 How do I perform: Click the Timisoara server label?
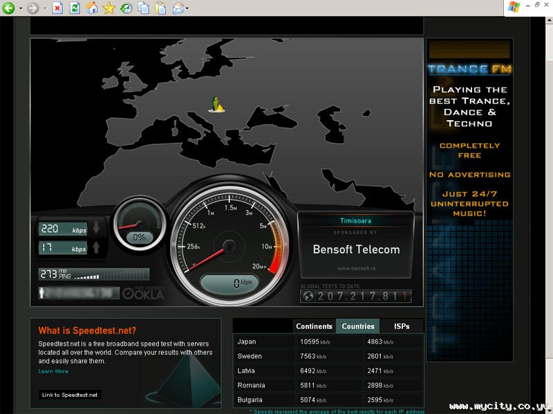(355, 221)
